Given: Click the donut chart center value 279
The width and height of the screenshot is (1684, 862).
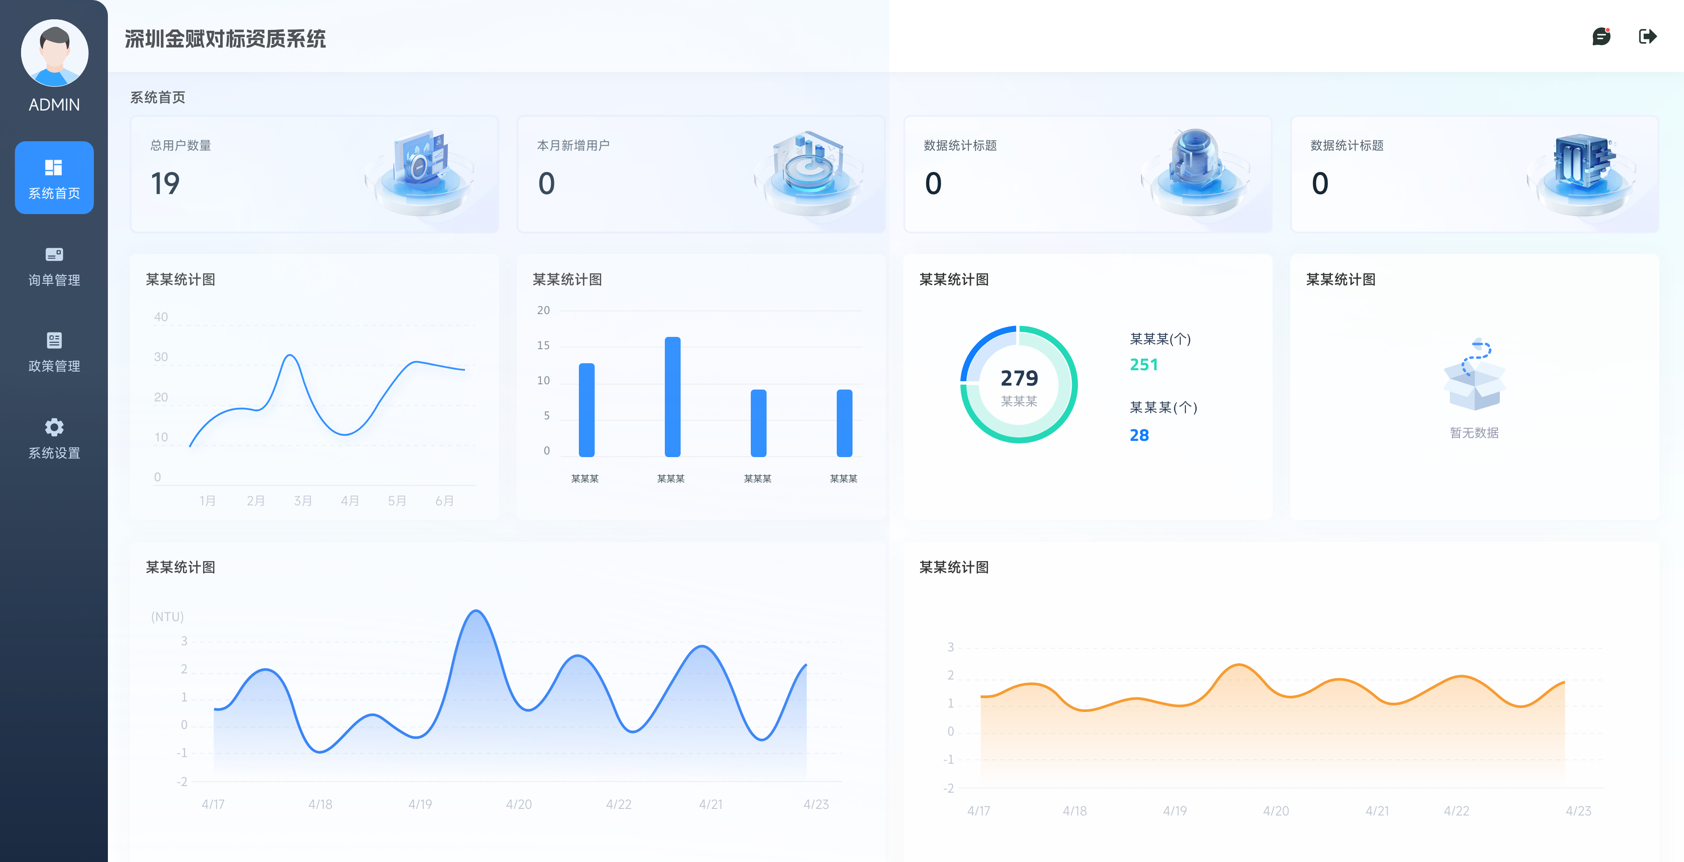Looking at the screenshot, I should tap(1019, 378).
